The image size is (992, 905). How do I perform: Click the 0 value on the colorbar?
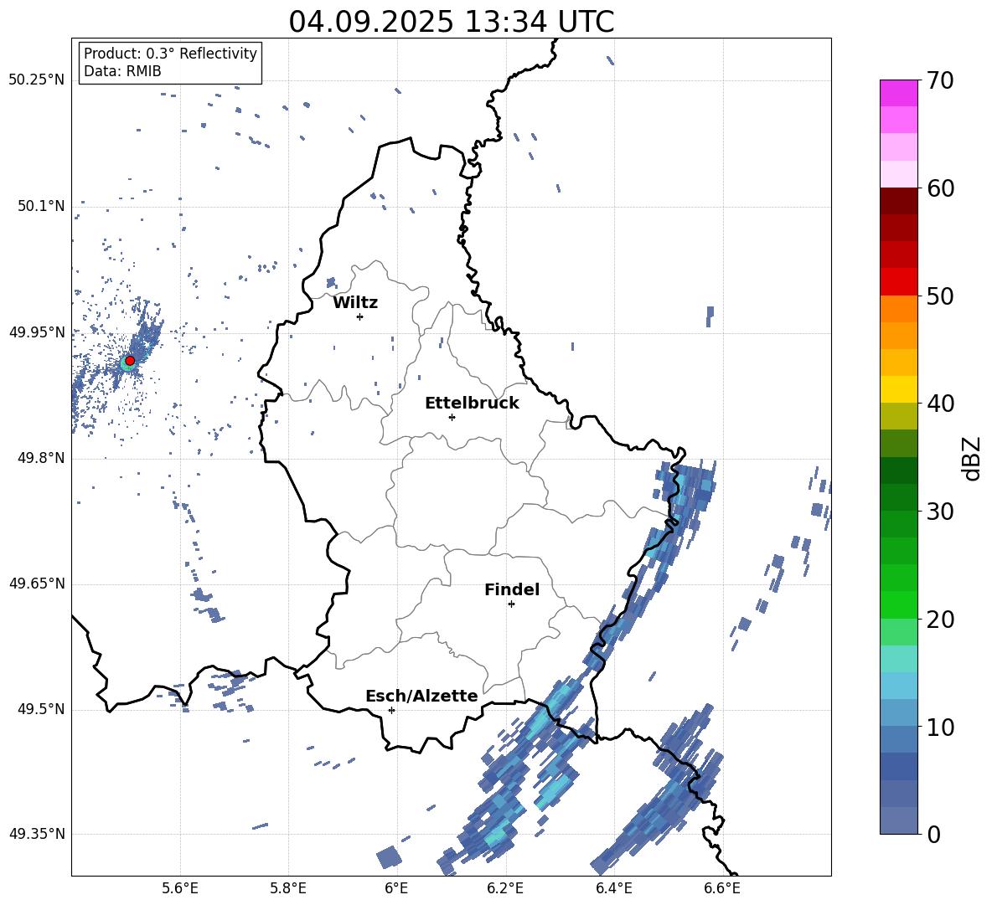[933, 835]
